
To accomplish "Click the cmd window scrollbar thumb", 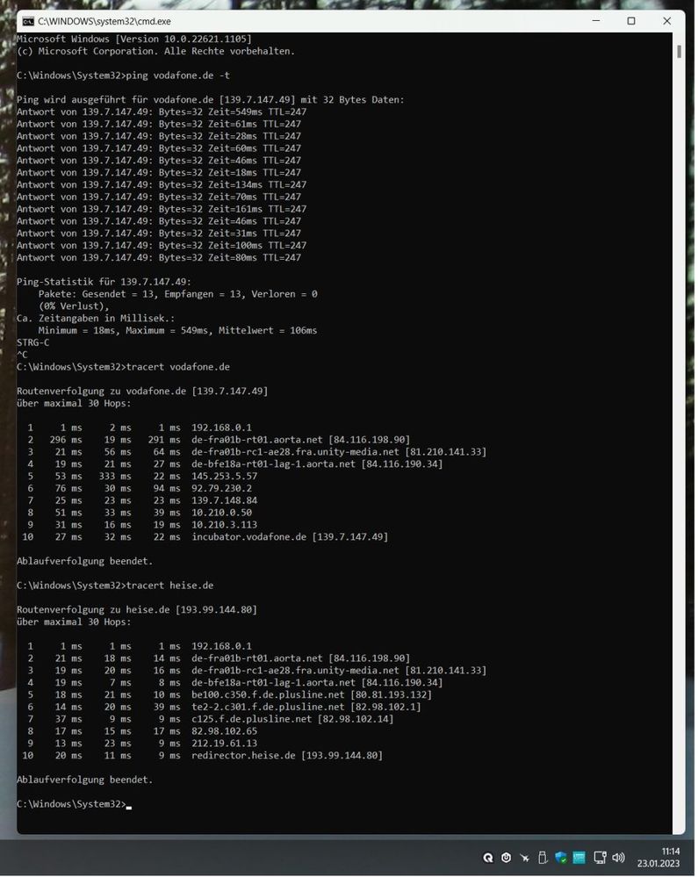I will (679, 52).
